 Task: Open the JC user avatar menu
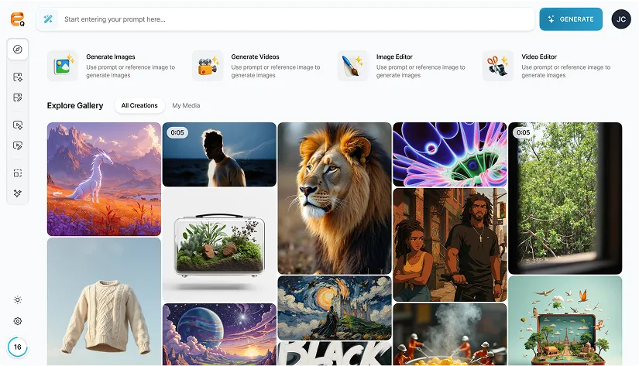tap(620, 19)
